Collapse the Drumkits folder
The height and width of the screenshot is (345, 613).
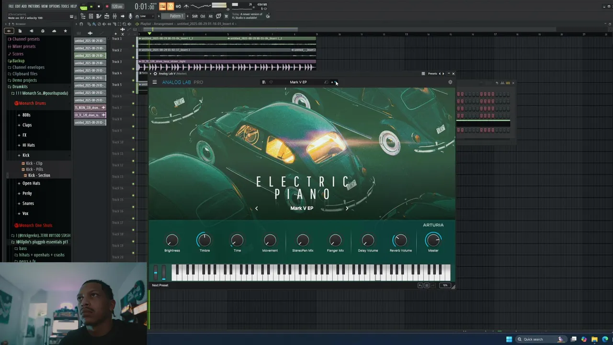point(17,87)
